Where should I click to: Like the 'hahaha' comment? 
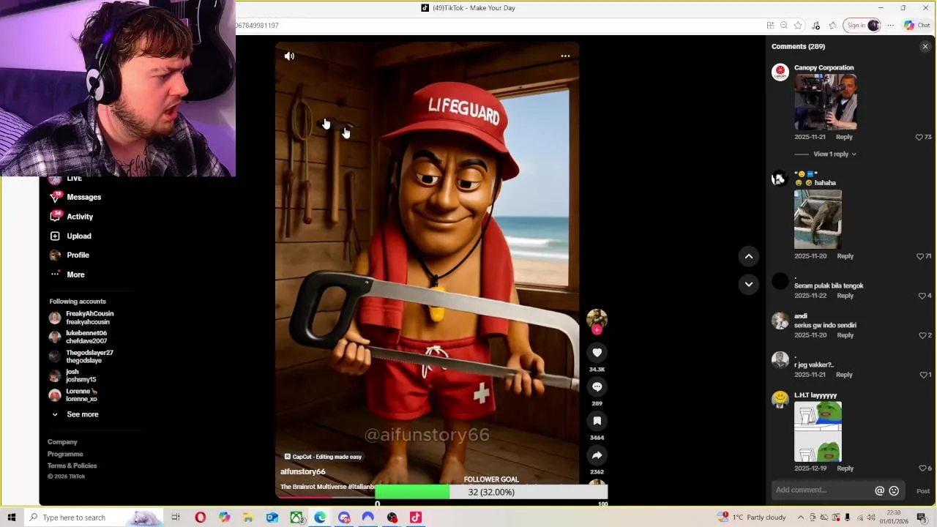(919, 256)
